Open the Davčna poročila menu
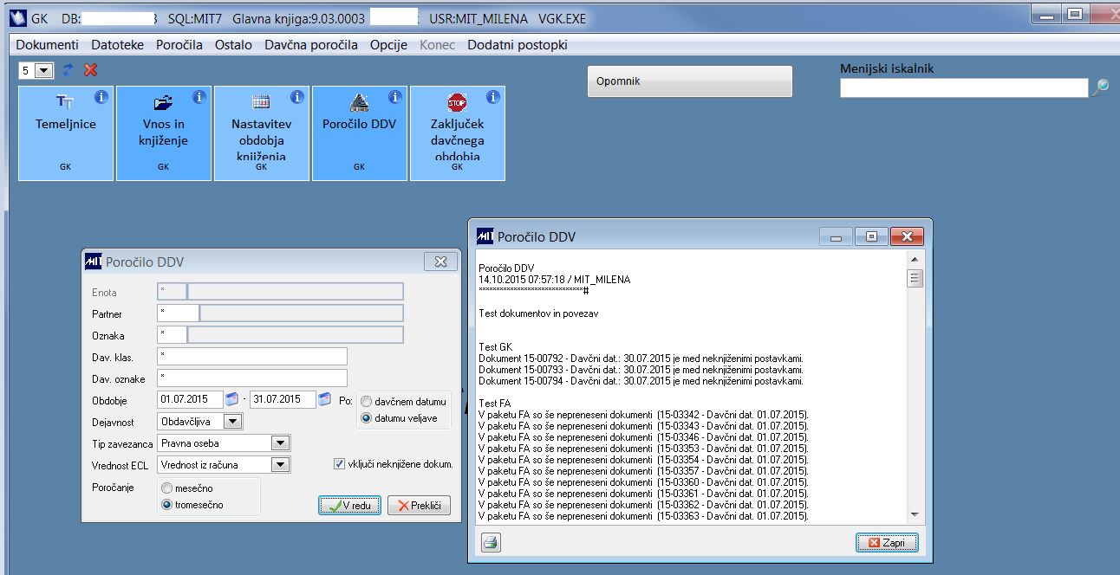1120x575 pixels. point(311,45)
